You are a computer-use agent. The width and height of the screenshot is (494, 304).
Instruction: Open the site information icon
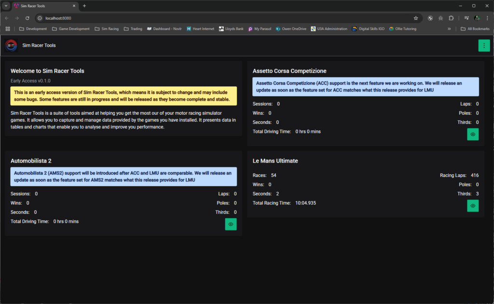[x=40, y=18]
